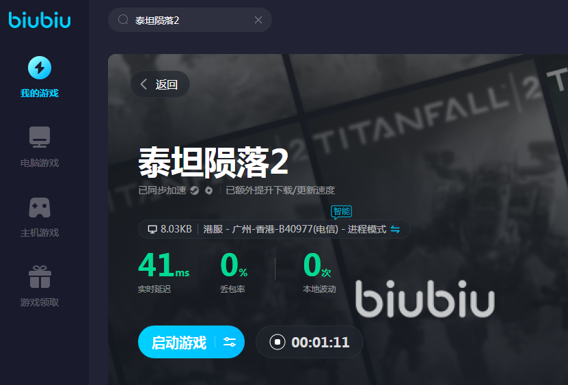Open the 我的游戏 lightning icon
568x385 pixels.
(x=40, y=68)
